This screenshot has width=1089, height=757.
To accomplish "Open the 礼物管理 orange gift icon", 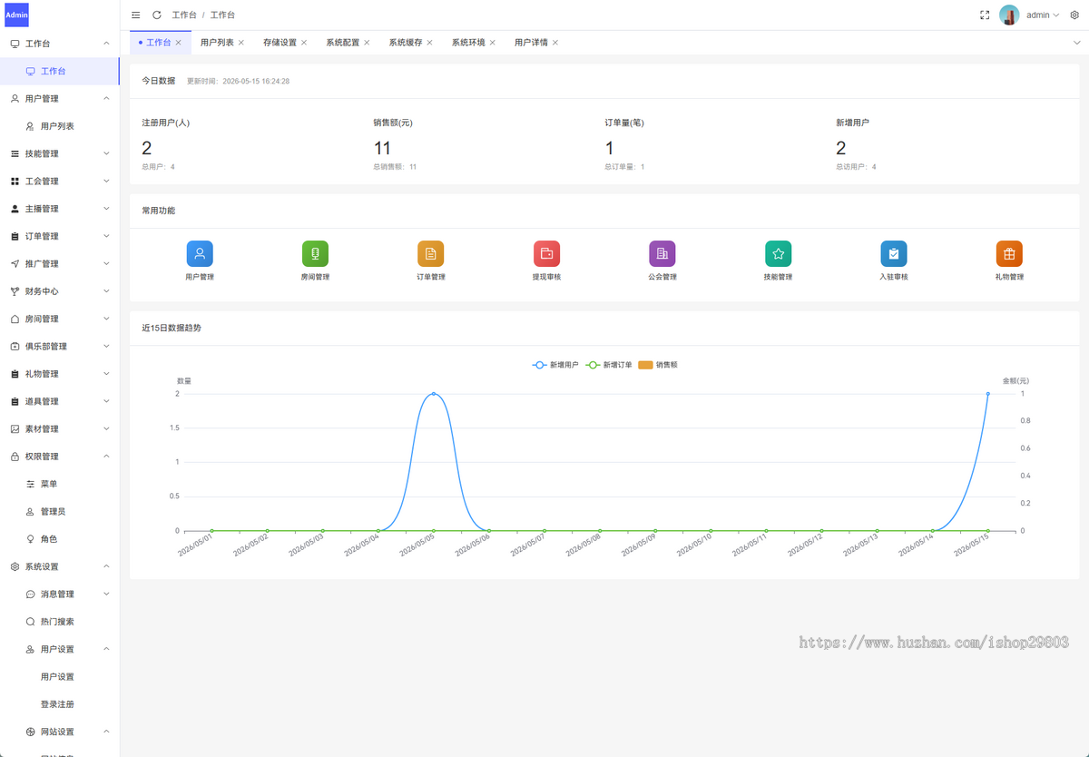I will click(x=1009, y=254).
